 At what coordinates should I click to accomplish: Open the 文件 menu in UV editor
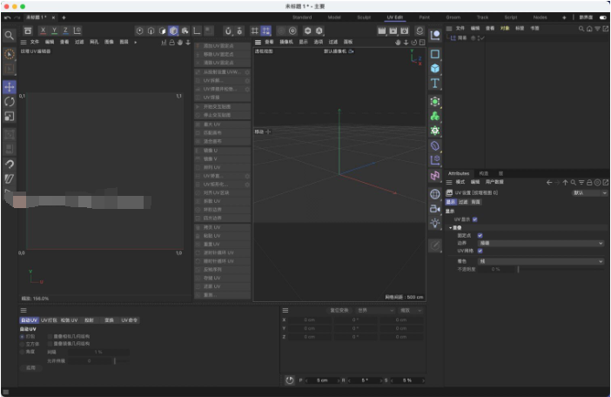(x=35, y=42)
